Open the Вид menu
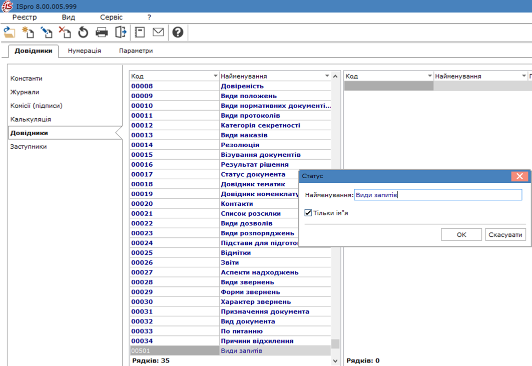This screenshot has height=366, width=532. [68, 18]
